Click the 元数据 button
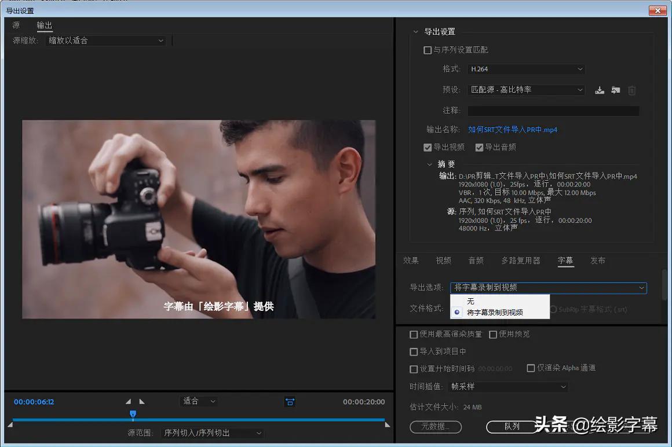The height and width of the screenshot is (447, 672). click(435, 427)
